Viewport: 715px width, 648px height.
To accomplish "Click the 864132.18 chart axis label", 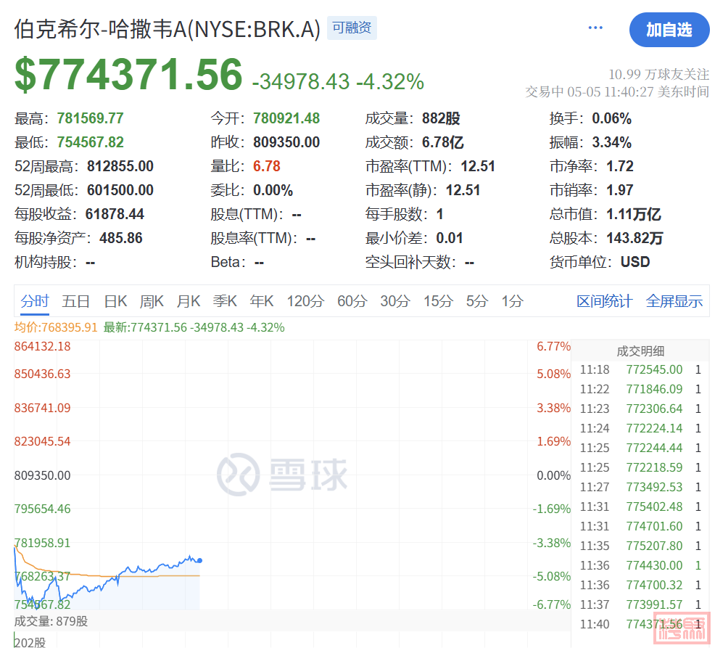I will pyautogui.click(x=42, y=346).
